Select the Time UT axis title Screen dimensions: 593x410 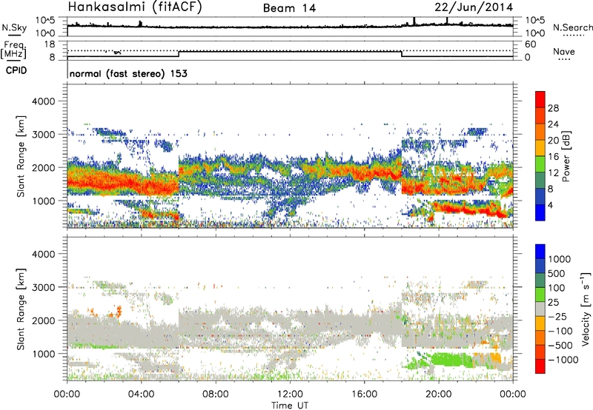tap(290, 406)
